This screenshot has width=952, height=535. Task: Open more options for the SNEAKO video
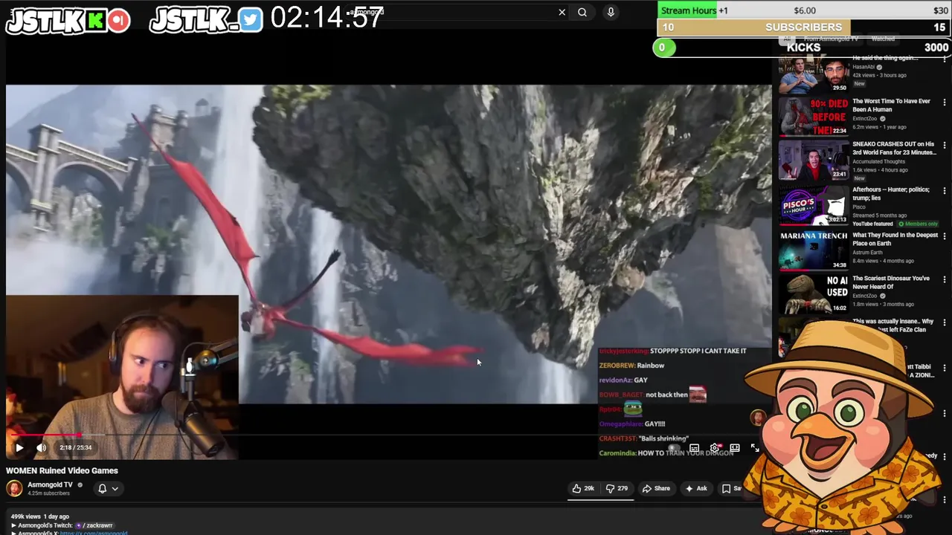(945, 146)
